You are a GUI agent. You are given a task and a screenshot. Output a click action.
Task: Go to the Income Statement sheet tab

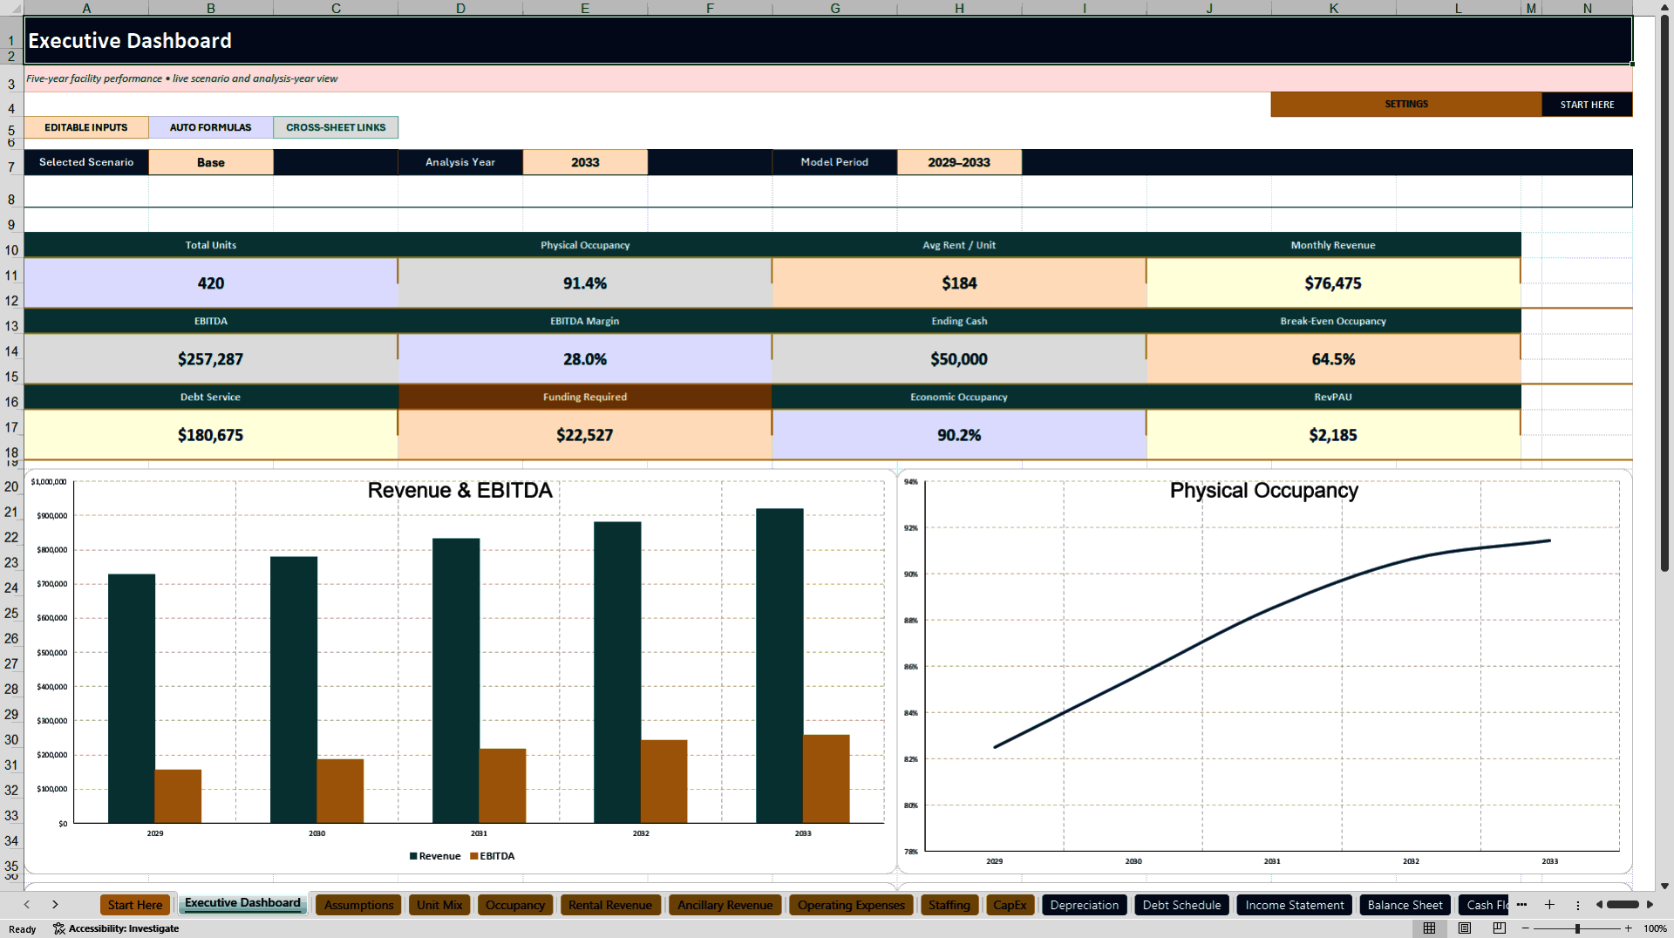coord(1294,905)
